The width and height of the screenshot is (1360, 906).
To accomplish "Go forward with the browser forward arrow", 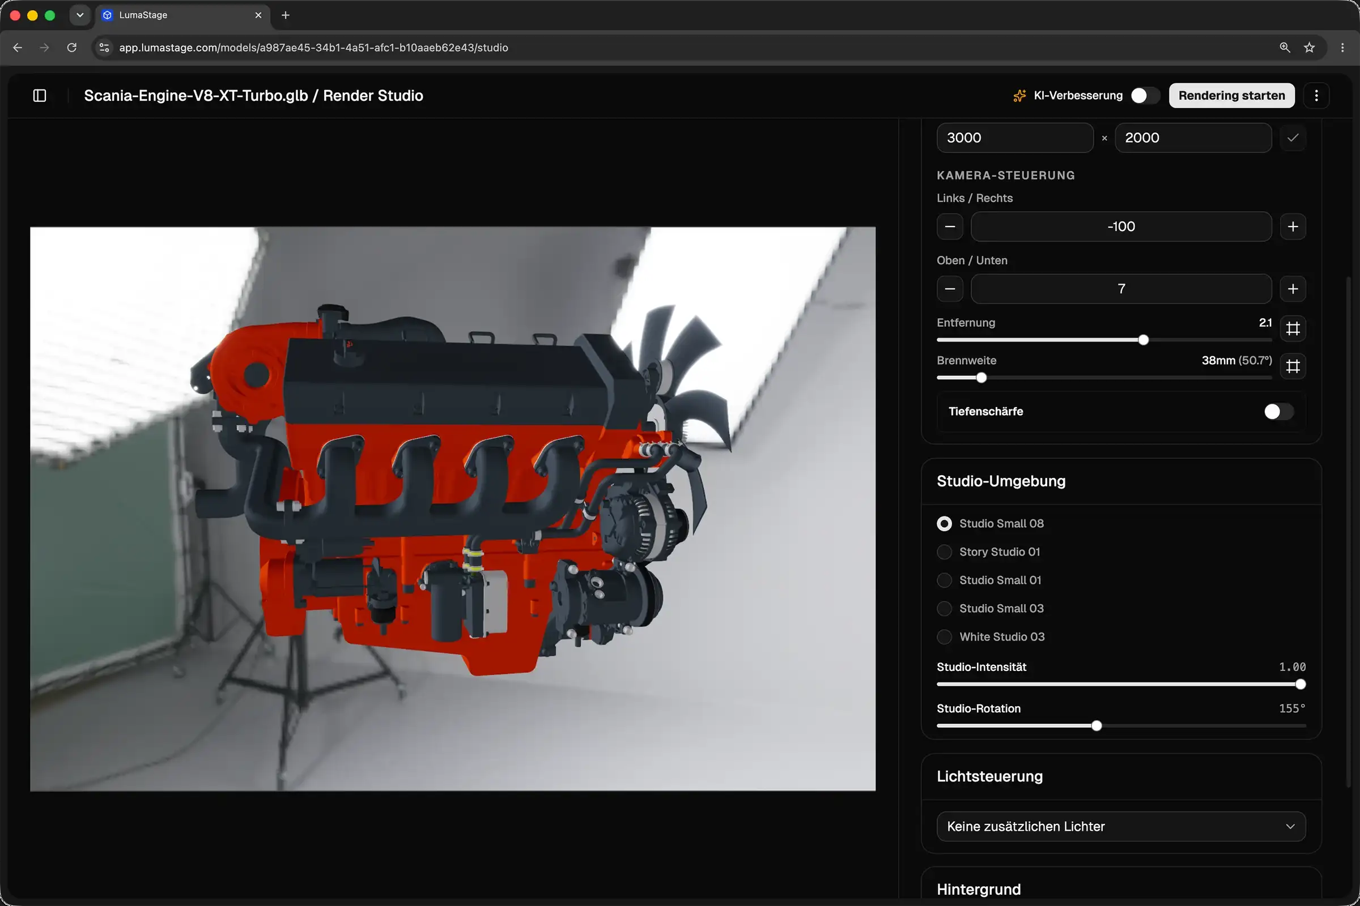I will click(x=45, y=48).
